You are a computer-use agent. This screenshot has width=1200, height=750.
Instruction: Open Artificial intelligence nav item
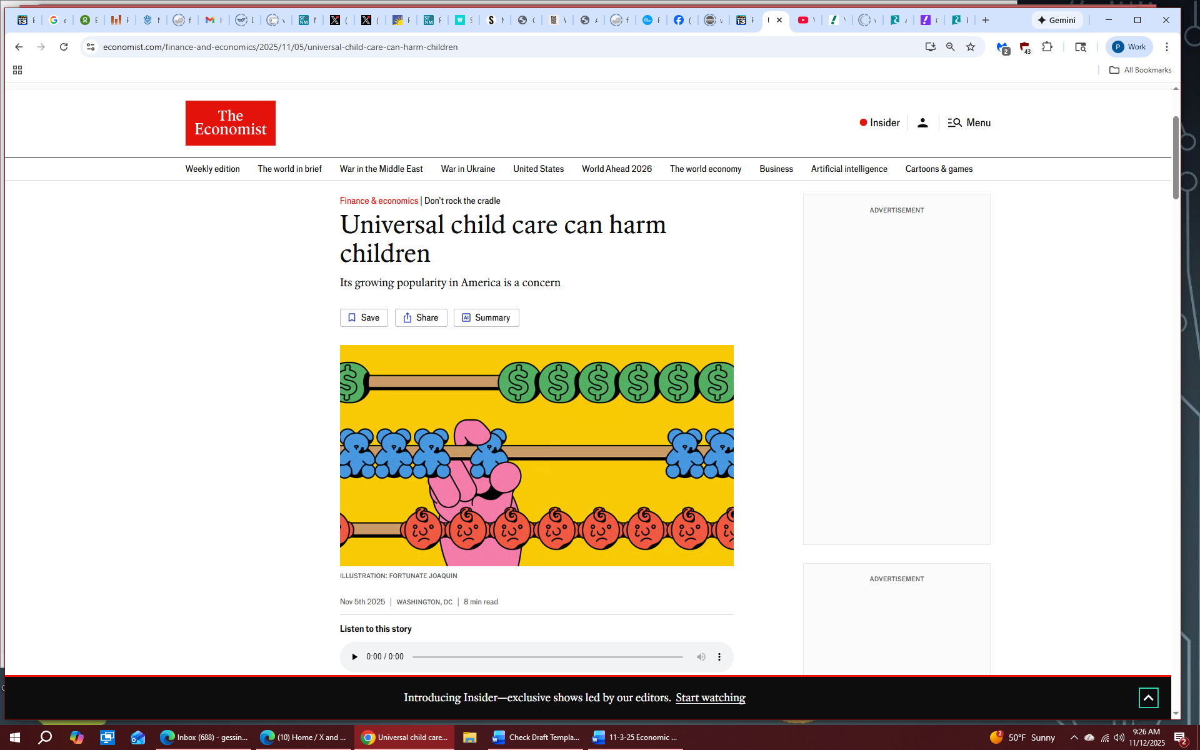pyautogui.click(x=849, y=169)
